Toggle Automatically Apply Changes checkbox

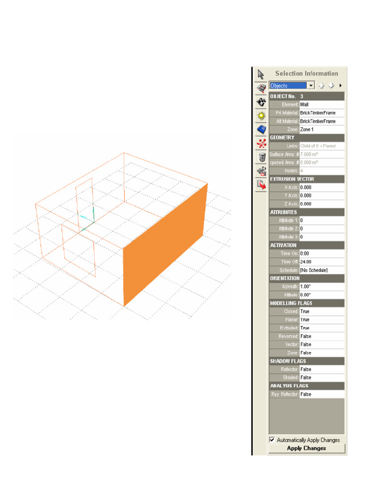[x=272, y=440]
